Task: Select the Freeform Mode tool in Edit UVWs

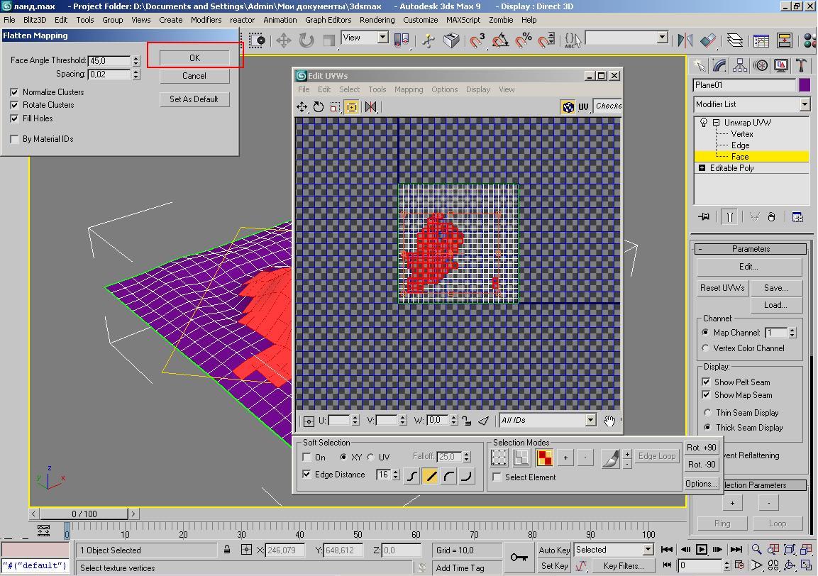Action: (x=352, y=107)
